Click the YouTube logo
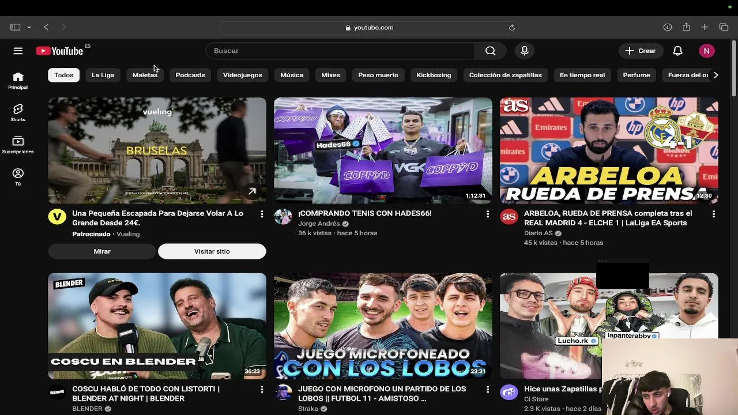 coord(60,51)
